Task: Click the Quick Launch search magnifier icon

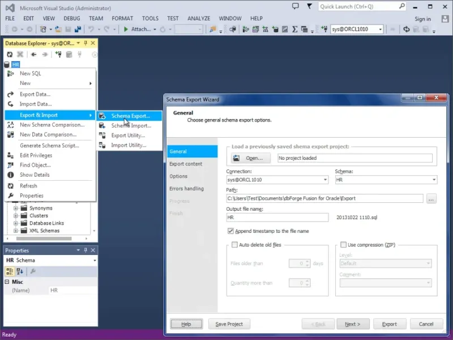Action: point(401,6)
